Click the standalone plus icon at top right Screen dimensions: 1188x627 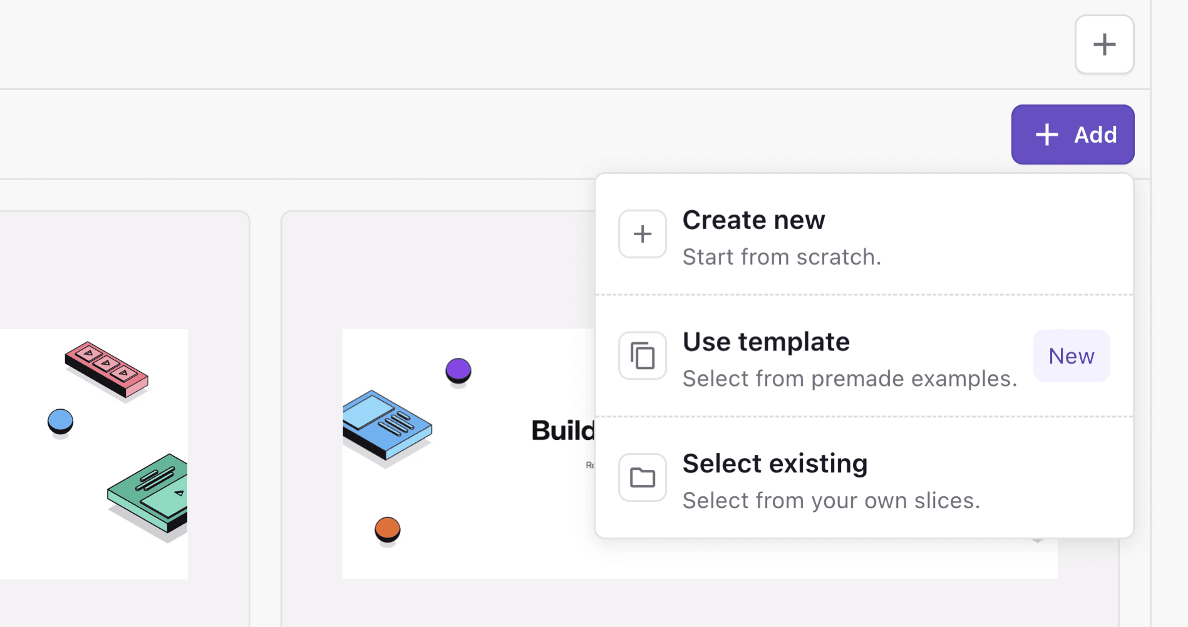click(x=1103, y=44)
